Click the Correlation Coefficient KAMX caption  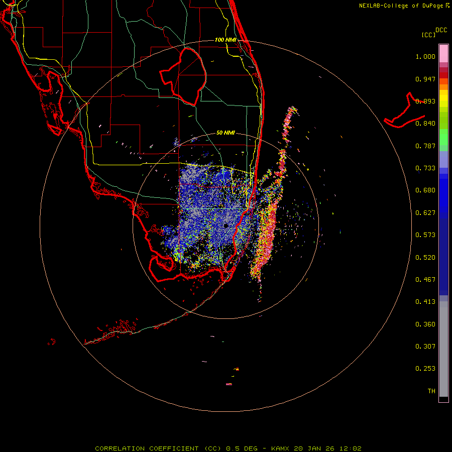(x=228, y=448)
